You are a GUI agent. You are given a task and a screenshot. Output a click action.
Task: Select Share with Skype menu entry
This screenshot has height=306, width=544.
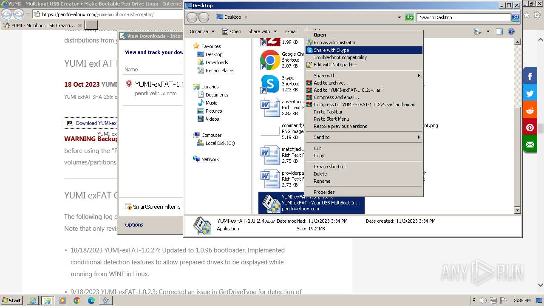coord(364,50)
